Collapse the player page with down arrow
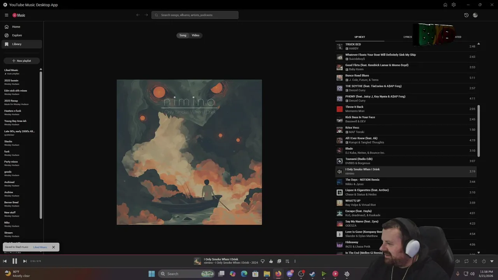The image size is (498, 280). (x=492, y=261)
